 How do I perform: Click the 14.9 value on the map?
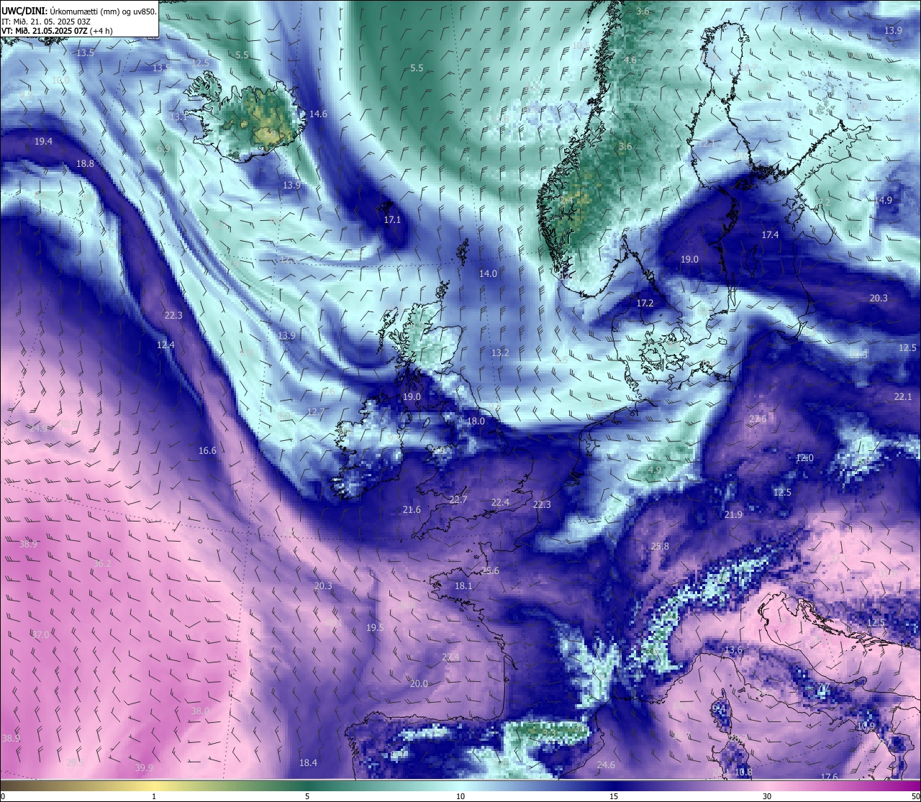(883, 201)
